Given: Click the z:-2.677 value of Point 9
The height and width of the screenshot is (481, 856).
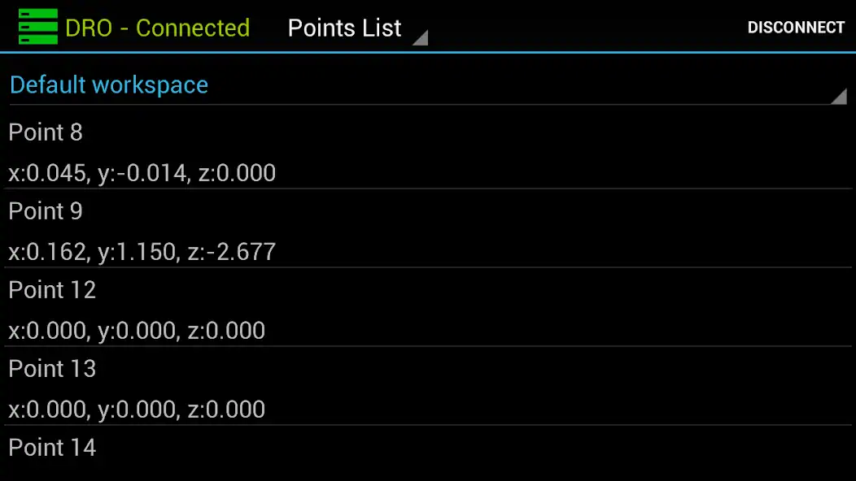Looking at the screenshot, I should pyautogui.click(x=231, y=252).
